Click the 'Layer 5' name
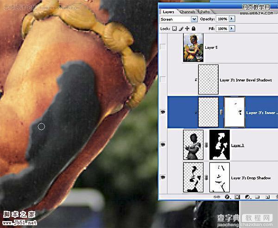The image size is (278, 228). [x=211, y=48]
